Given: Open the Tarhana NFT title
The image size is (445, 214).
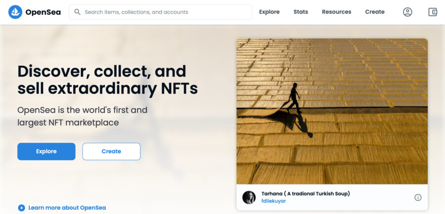Looking at the screenshot, I should [x=306, y=194].
